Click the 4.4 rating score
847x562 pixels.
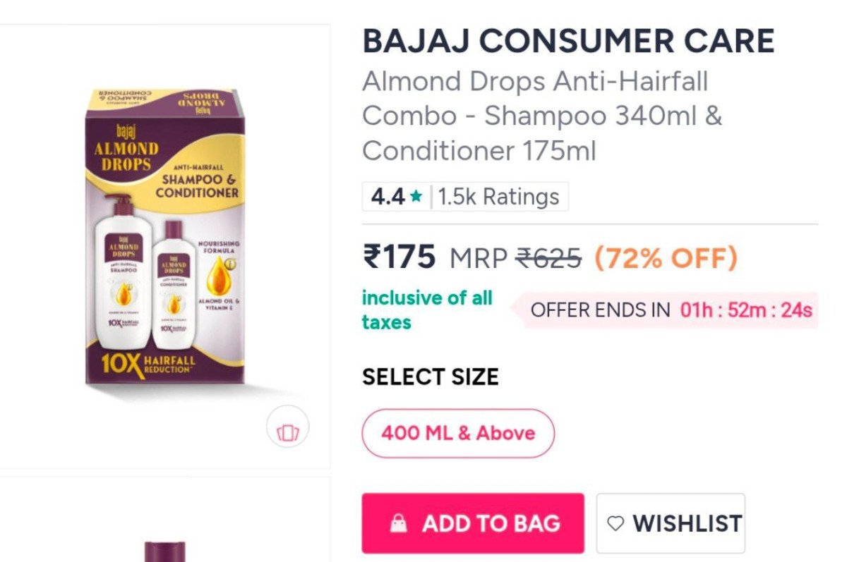click(388, 197)
